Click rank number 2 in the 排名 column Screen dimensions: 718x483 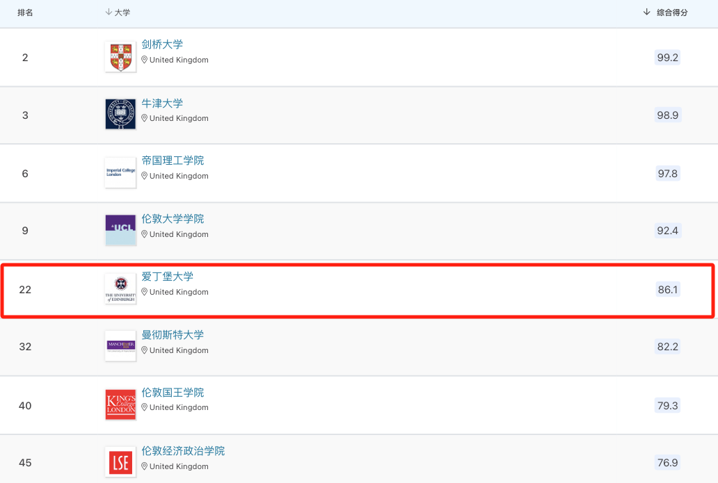25,58
